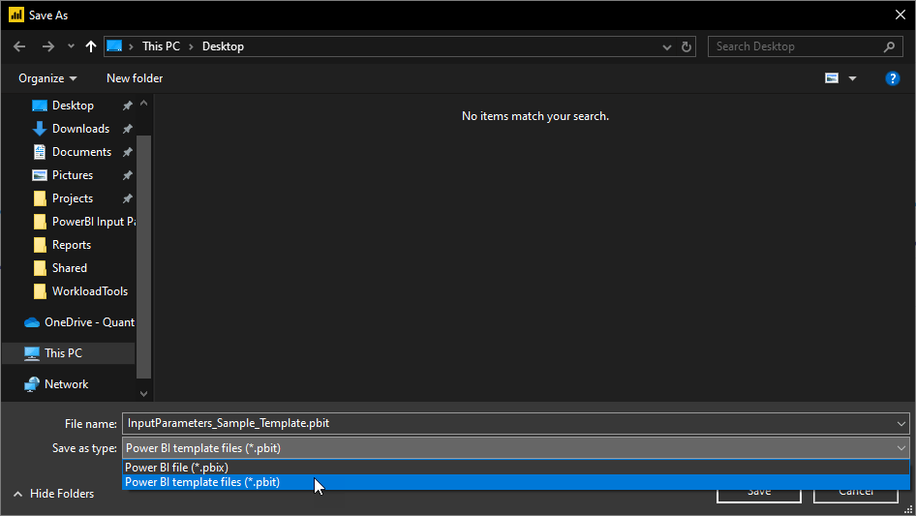
Task: Choose Power BI template files (*.pbit) option
Action: [202, 482]
